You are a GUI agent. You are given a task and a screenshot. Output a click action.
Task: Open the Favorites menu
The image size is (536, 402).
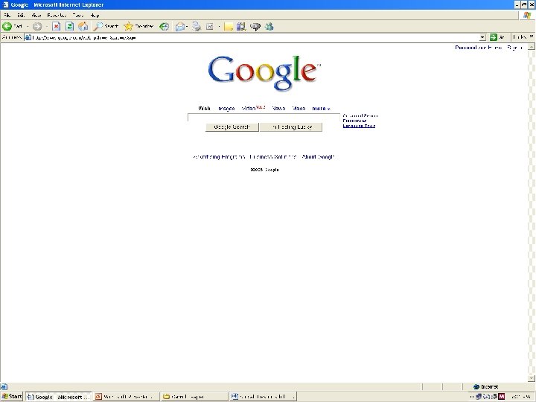pos(57,15)
